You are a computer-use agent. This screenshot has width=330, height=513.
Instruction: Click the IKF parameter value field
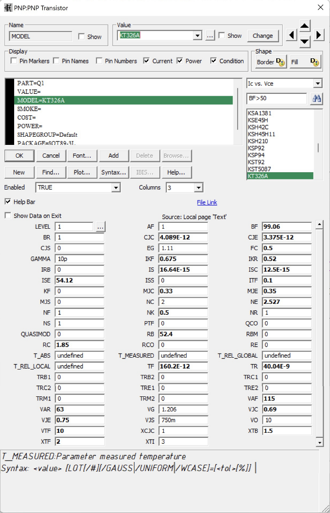[x=183, y=259]
